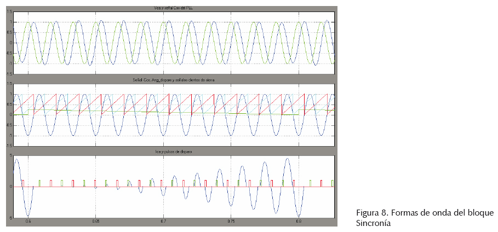Click the 0.65 x-axis tick label
The image size is (498, 232).
point(96,223)
